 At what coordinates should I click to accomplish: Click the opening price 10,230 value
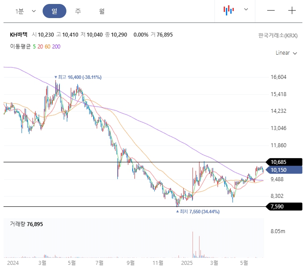click(46, 35)
